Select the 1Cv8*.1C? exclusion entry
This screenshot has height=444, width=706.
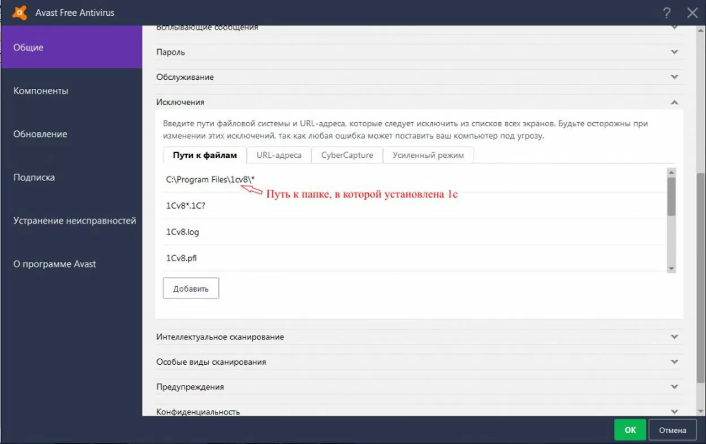(415, 206)
